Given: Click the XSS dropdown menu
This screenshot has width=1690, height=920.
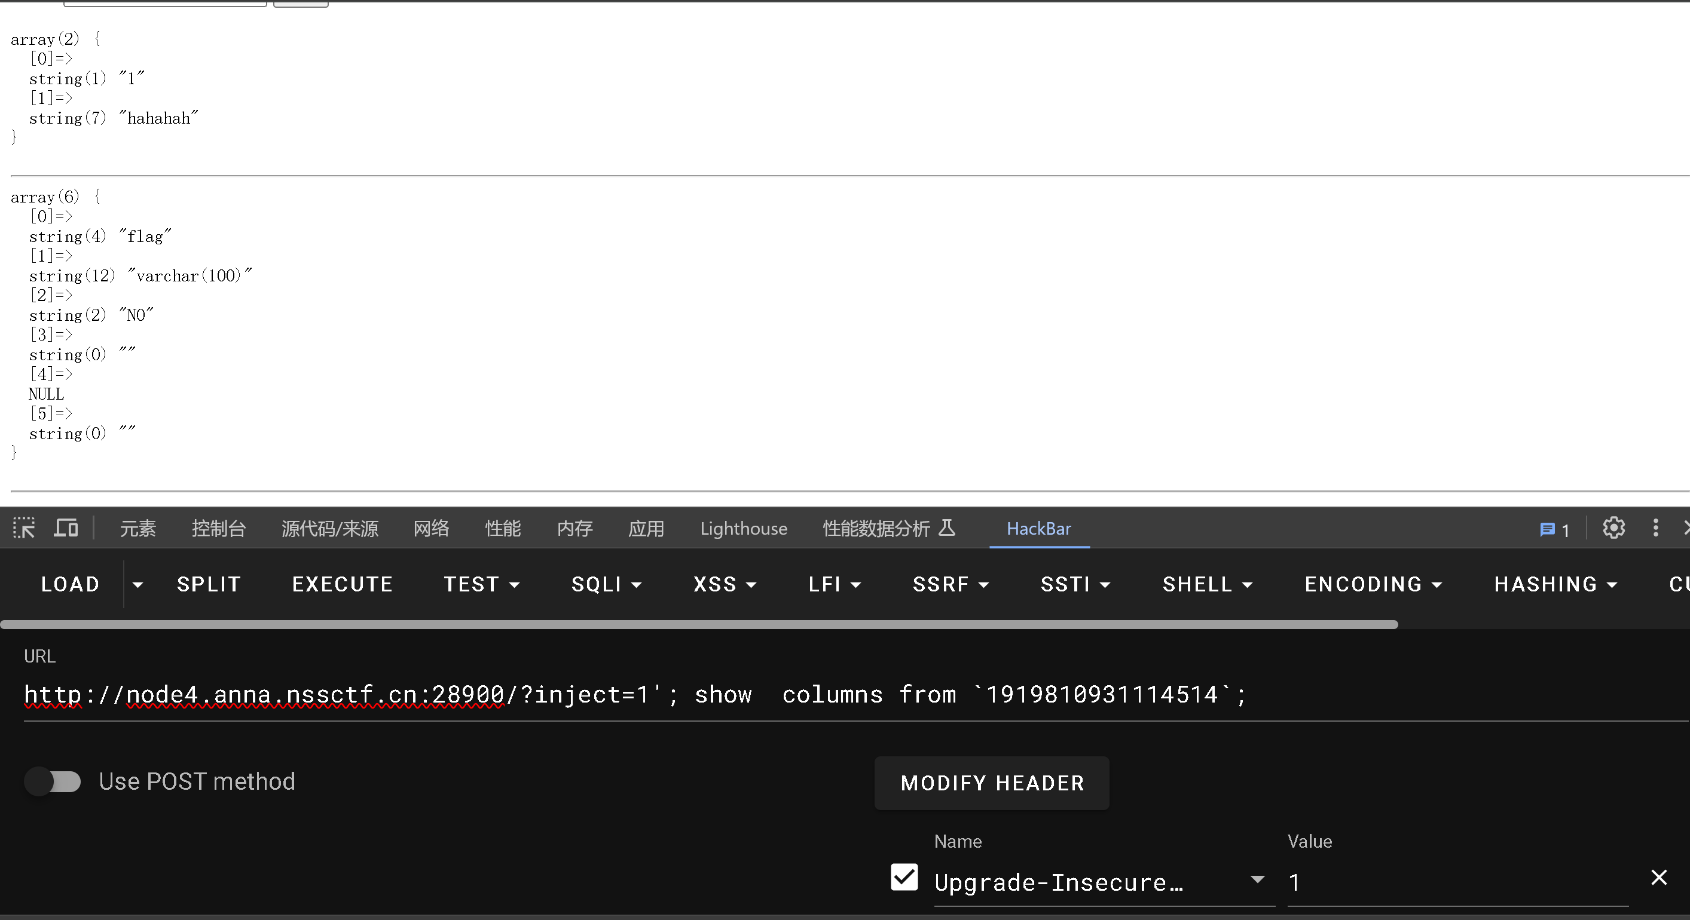Looking at the screenshot, I should pyautogui.click(x=723, y=584).
